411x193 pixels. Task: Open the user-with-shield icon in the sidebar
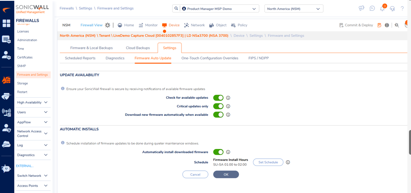[6, 128]
